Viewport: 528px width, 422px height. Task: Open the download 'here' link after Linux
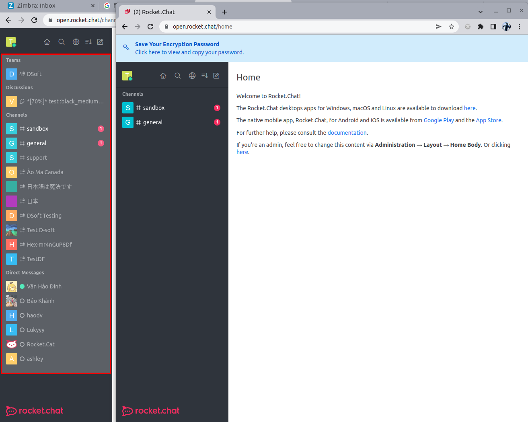(x=470, y=108)
